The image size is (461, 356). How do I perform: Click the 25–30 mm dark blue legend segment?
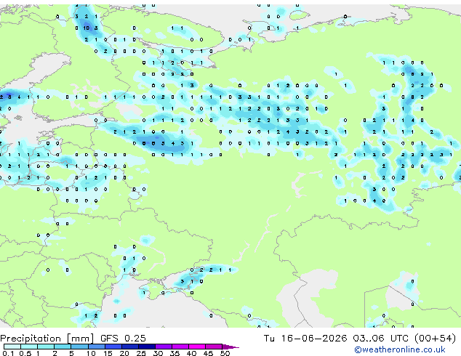pos(146,347)
